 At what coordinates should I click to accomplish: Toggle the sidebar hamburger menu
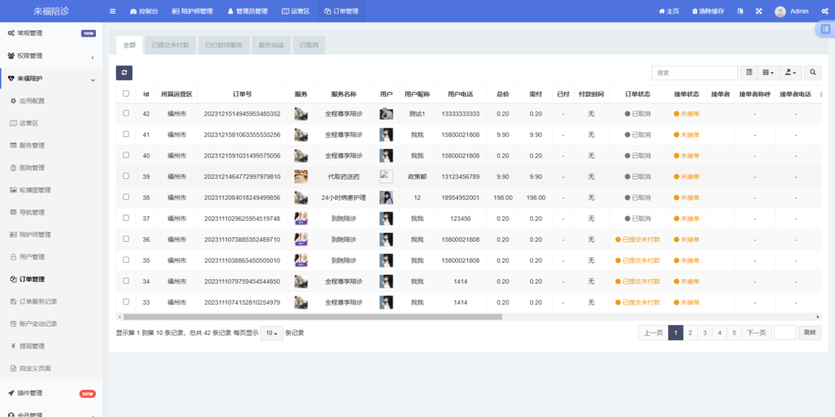coord(112,12)
